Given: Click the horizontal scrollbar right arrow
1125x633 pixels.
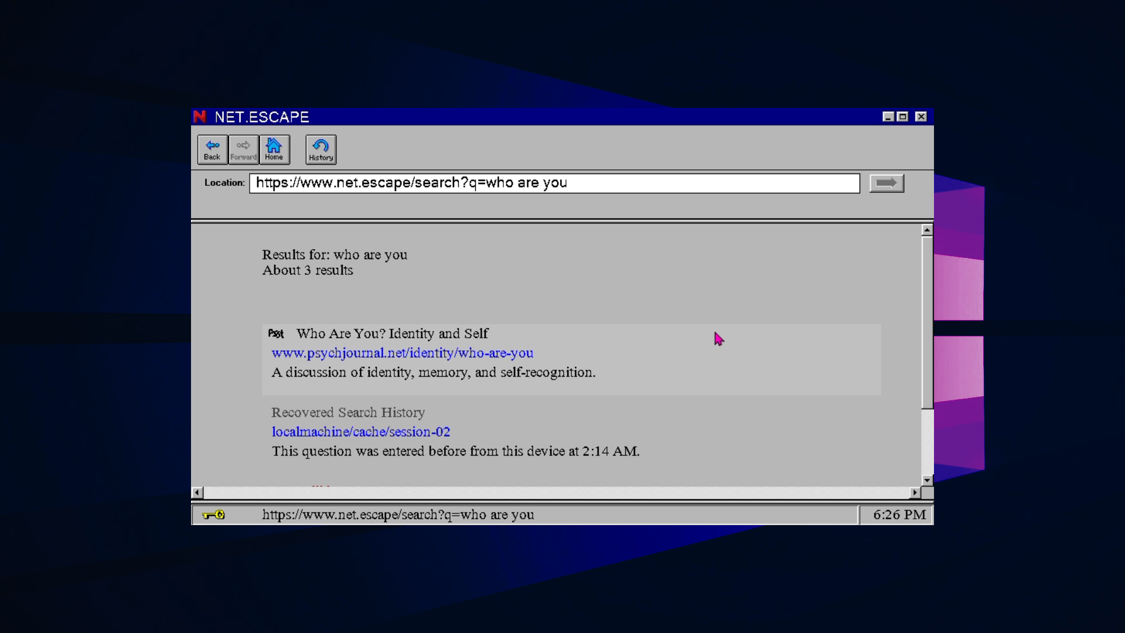Looking at the screenshot, I should click(915, 493).
